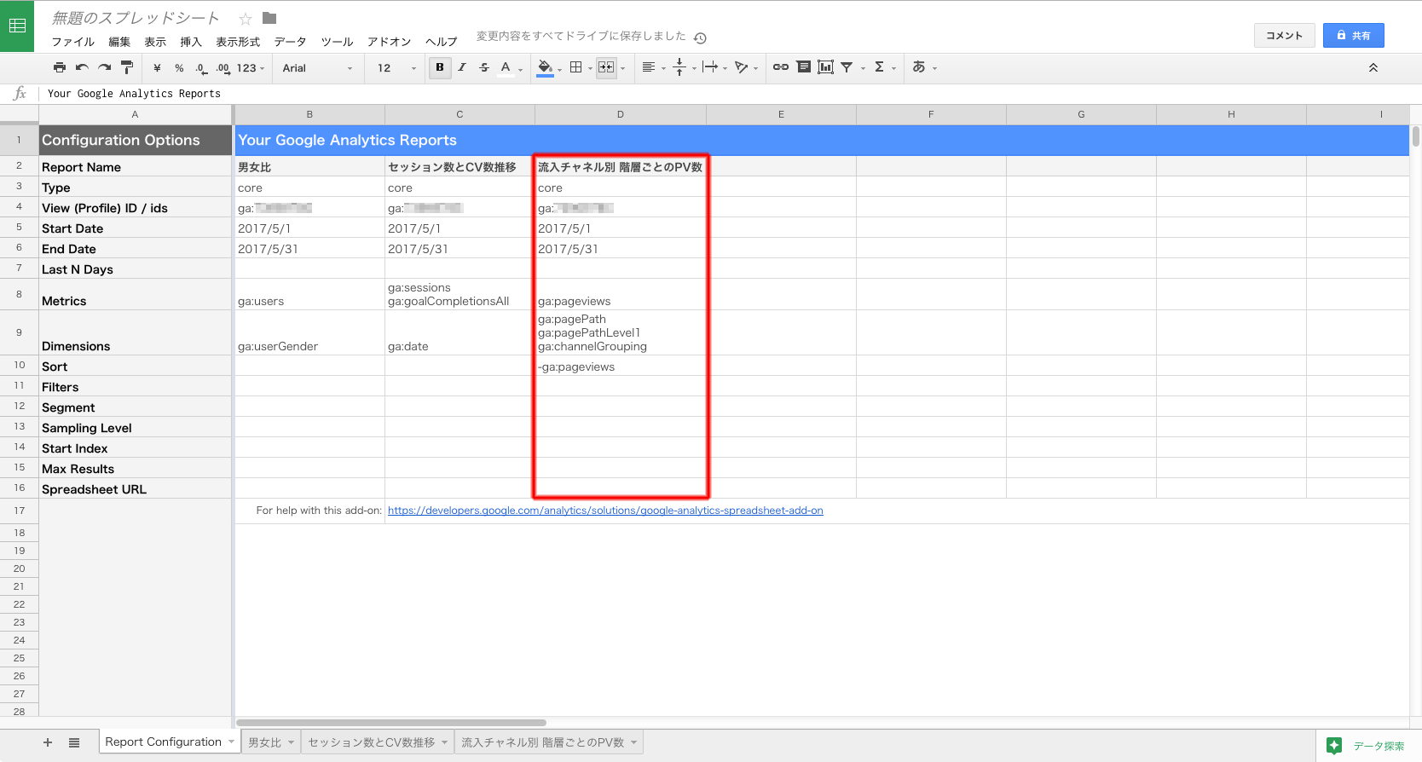1422x762 pixels.
Task: Select cell containing ga:userGender
Action: point(309,332)
